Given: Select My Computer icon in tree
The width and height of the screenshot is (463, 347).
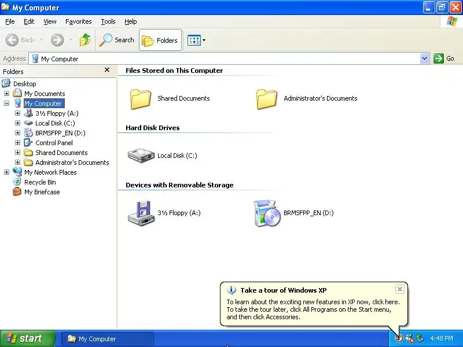Looking at the screenshot, I should (x=18, y=104).
